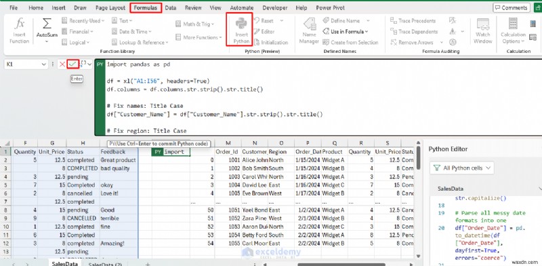This screenshot has width=542, height=266.
Task: Open the Name Manager
Action: 309,31
